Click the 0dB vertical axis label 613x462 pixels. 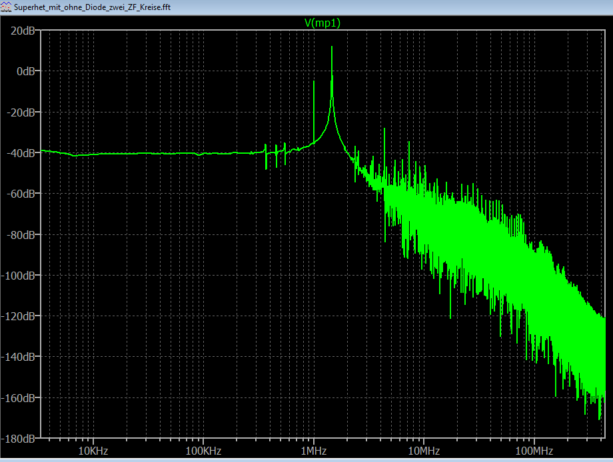tap(28, 71)
